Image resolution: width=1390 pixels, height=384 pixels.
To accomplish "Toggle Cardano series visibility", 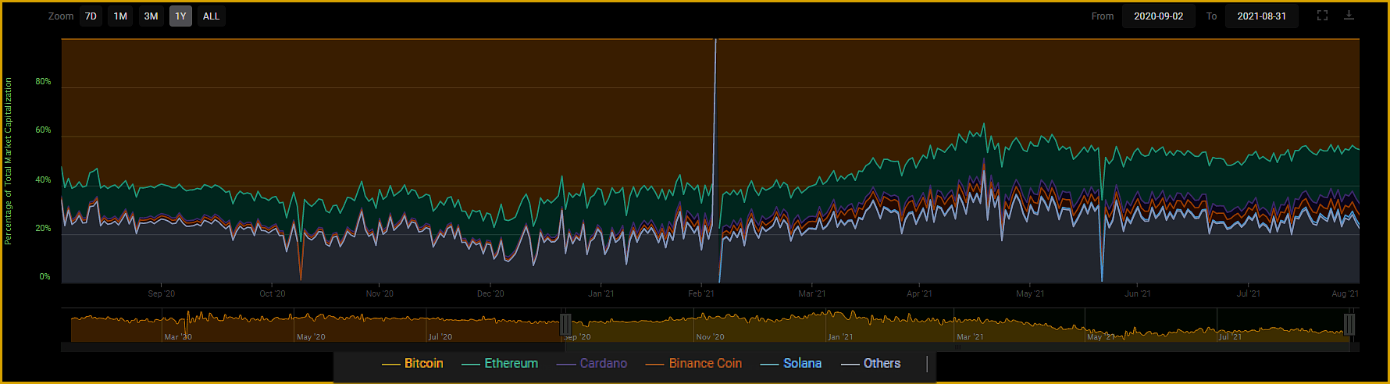I will click(x=603, y=364).
